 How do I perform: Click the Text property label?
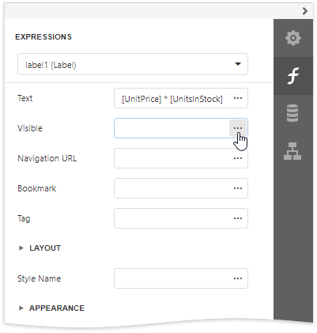click(25, 98)
